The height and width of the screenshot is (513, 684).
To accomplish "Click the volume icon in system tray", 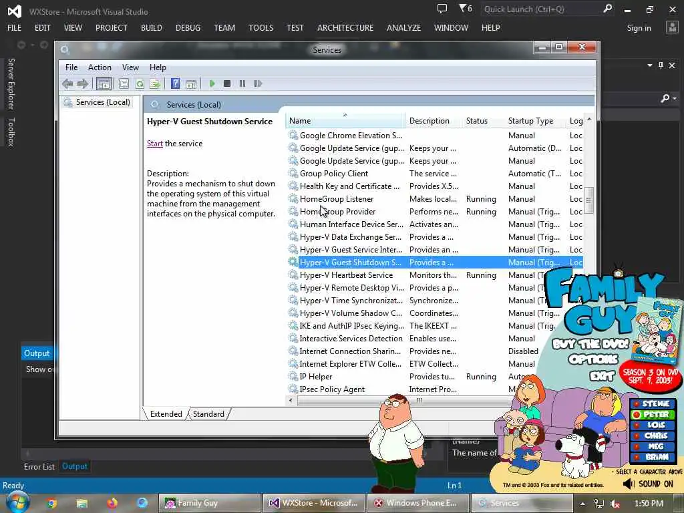I will (615, 504).
